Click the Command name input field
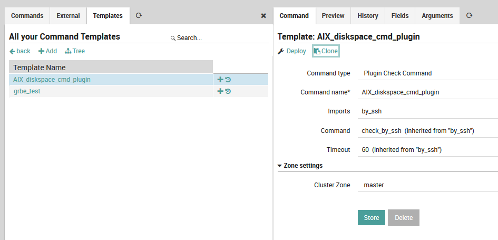The image size is (498, 240). coord(427,92)
